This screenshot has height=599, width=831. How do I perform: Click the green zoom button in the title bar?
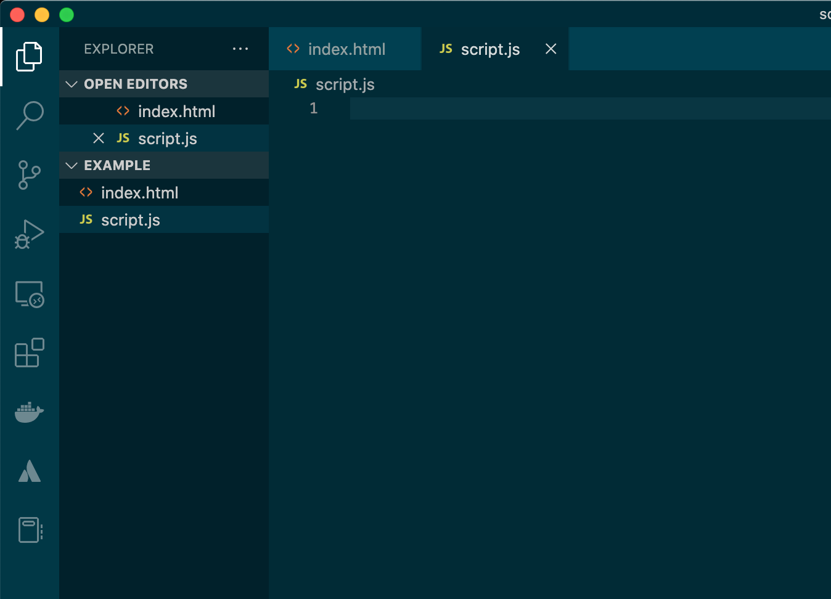click(66, 14)
